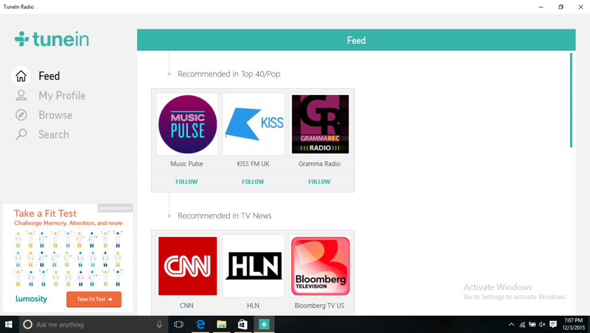
Task: Follow Gramma Radio
Action: click(x=319, y=181)
